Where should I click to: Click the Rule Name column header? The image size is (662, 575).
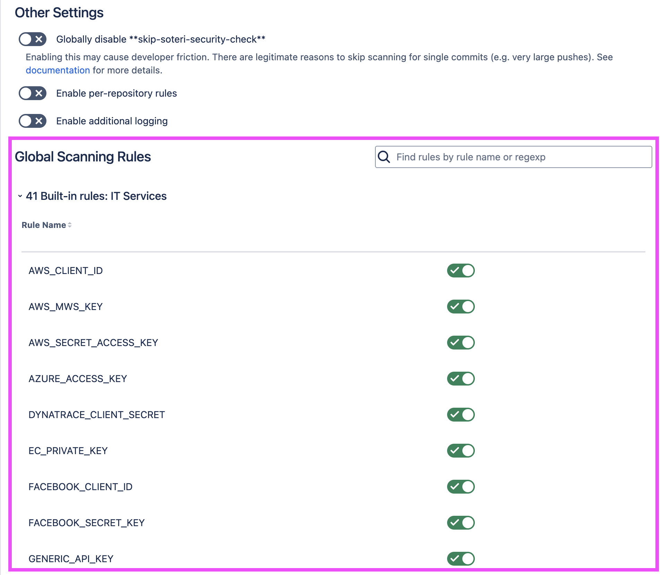click(44, 225)
